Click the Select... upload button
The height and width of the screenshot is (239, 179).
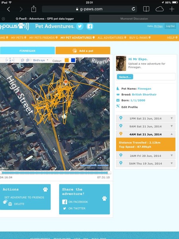tap(125, 77)
